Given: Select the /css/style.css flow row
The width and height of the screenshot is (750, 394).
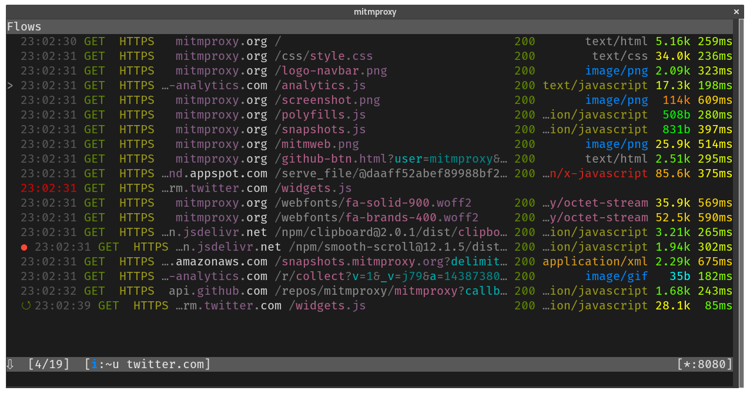Looking at the screenshot, I should point(370,56).
